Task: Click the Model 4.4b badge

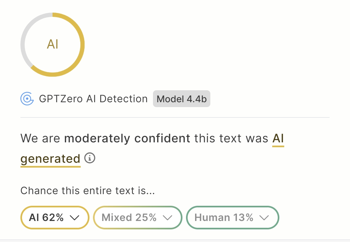Action: pos(181,99)
